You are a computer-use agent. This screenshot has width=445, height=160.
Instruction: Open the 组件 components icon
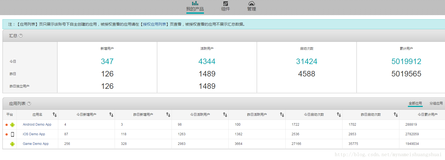tap(226, 4)
